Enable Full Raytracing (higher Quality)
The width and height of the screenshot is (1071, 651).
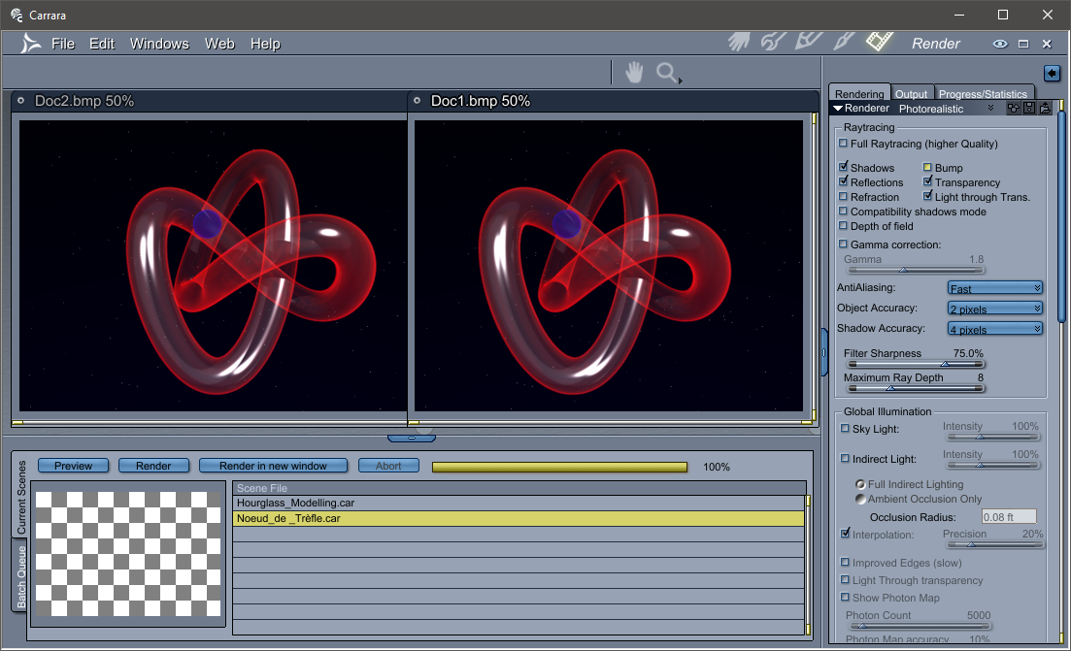(843, 144)
